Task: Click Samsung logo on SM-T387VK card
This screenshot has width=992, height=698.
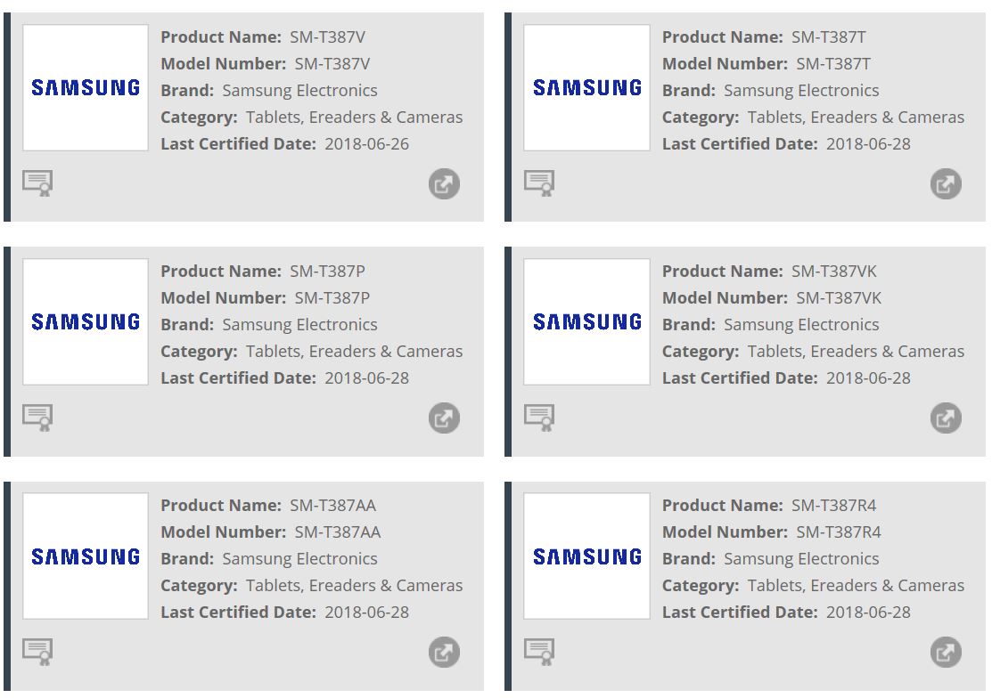Action: point(586,321)
